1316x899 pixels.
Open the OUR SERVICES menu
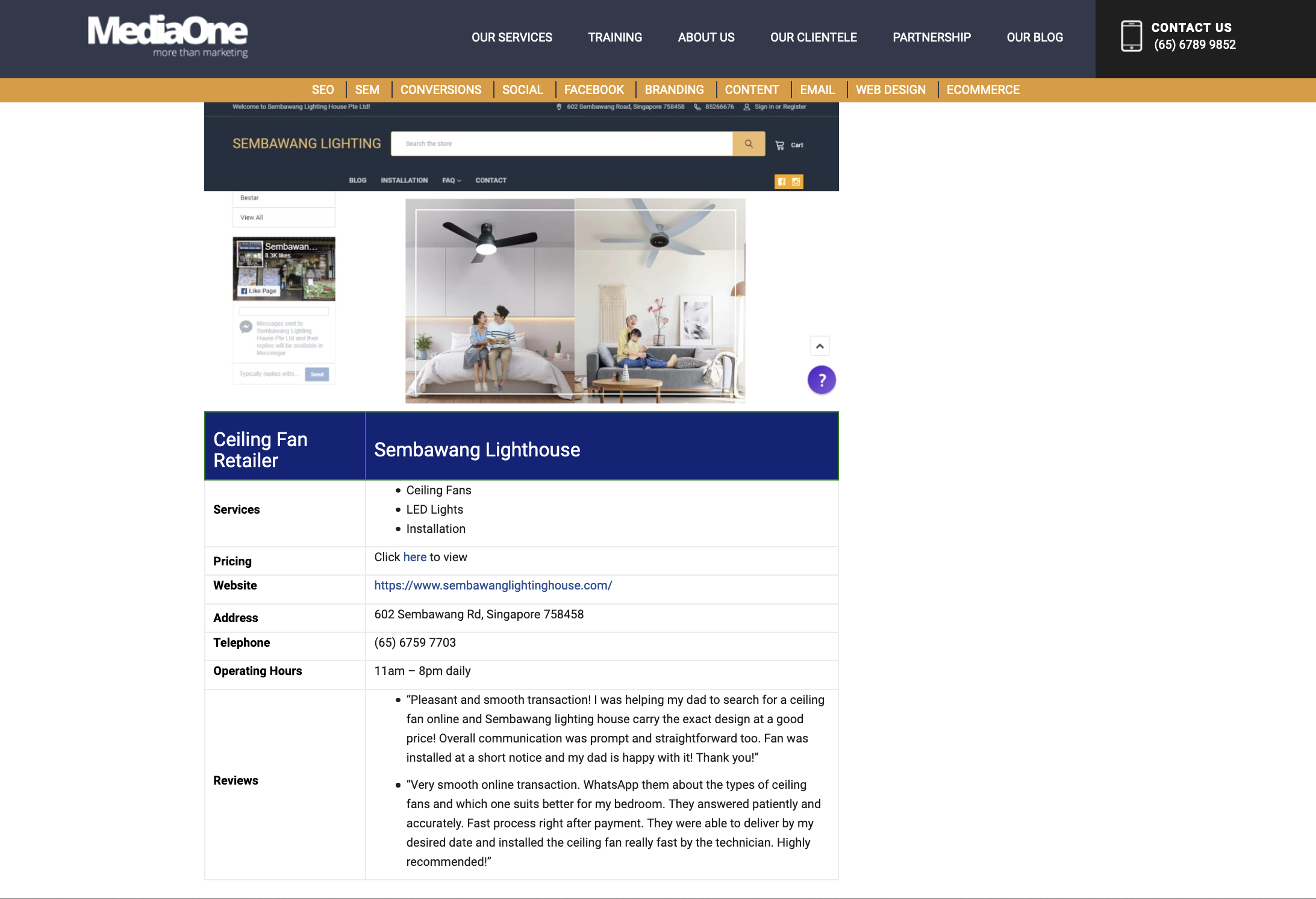coord(512,37)
